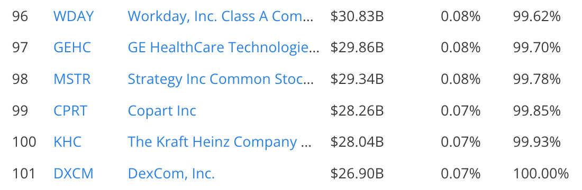Click the $30.83B market cap for Workday

tap(357, 16)
